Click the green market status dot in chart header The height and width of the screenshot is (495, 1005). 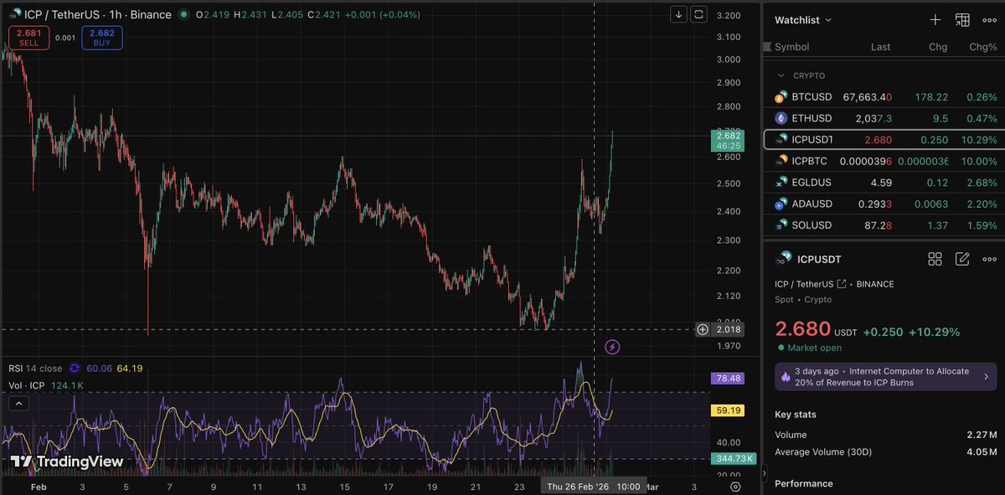click(183, 14)
